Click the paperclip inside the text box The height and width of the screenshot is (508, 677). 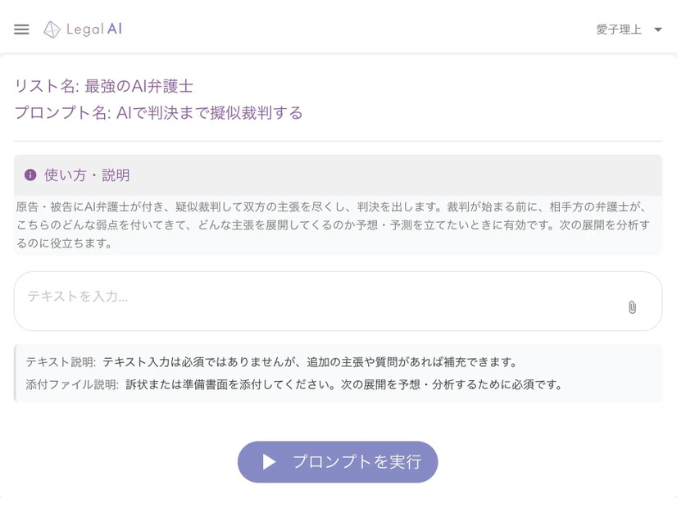631,307
